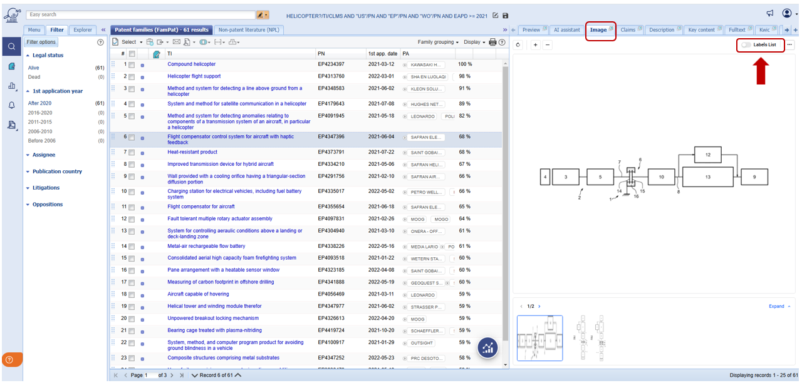Open the Key content tab
802x383 pixels.
click(x=705, y=29)
